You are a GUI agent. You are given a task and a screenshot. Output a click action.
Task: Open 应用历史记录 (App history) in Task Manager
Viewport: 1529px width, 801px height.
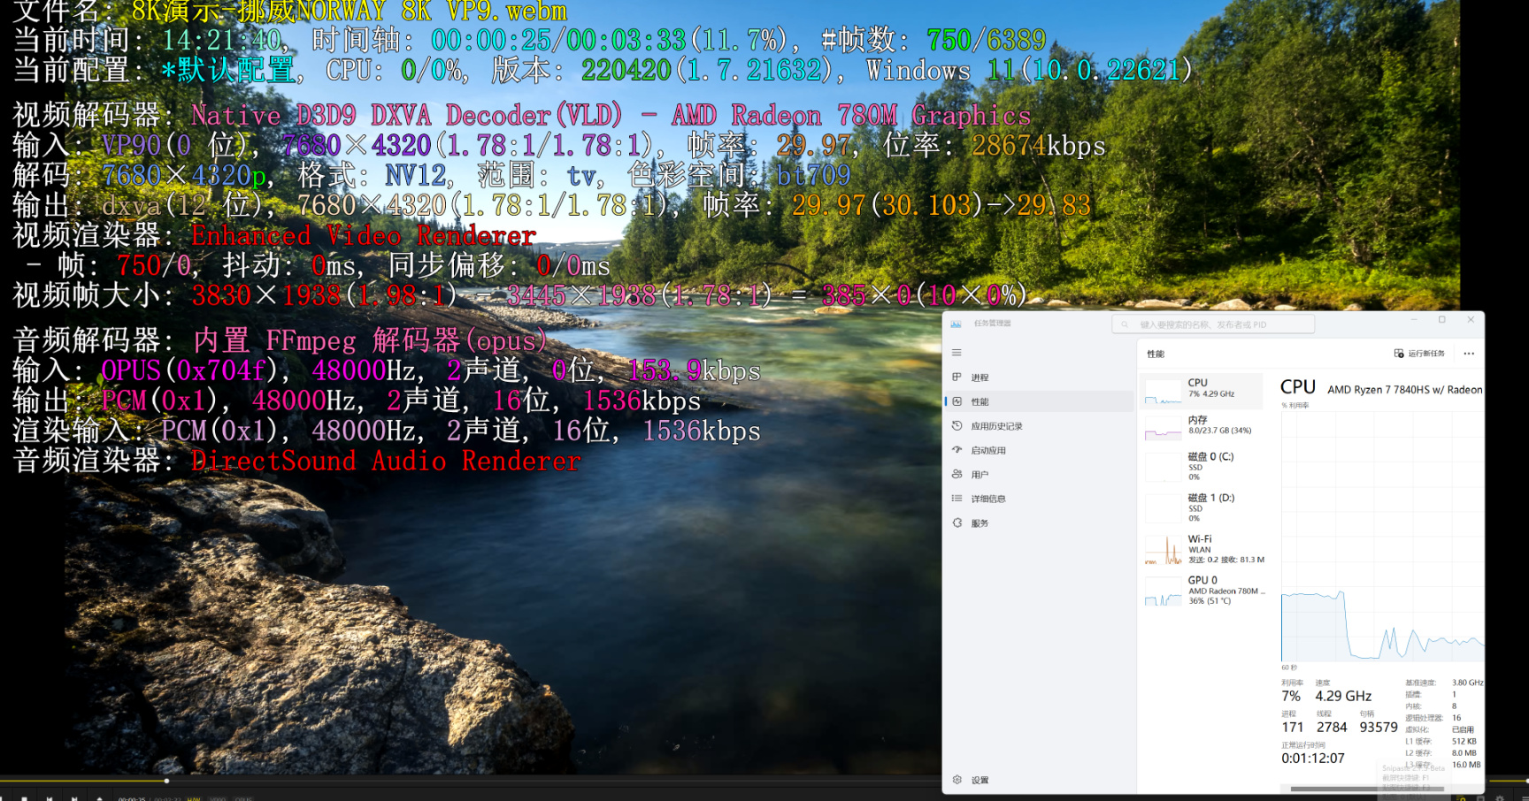pos(1041,426)
